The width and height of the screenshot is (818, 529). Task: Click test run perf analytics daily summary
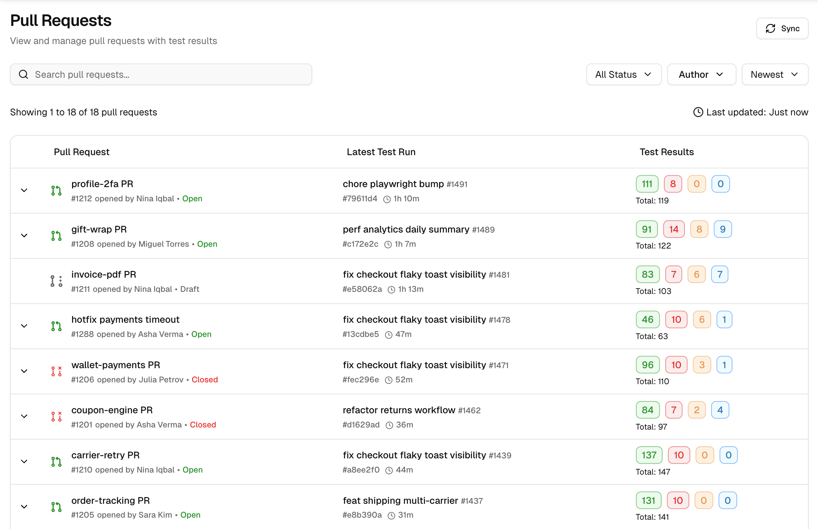coord(406,229)
